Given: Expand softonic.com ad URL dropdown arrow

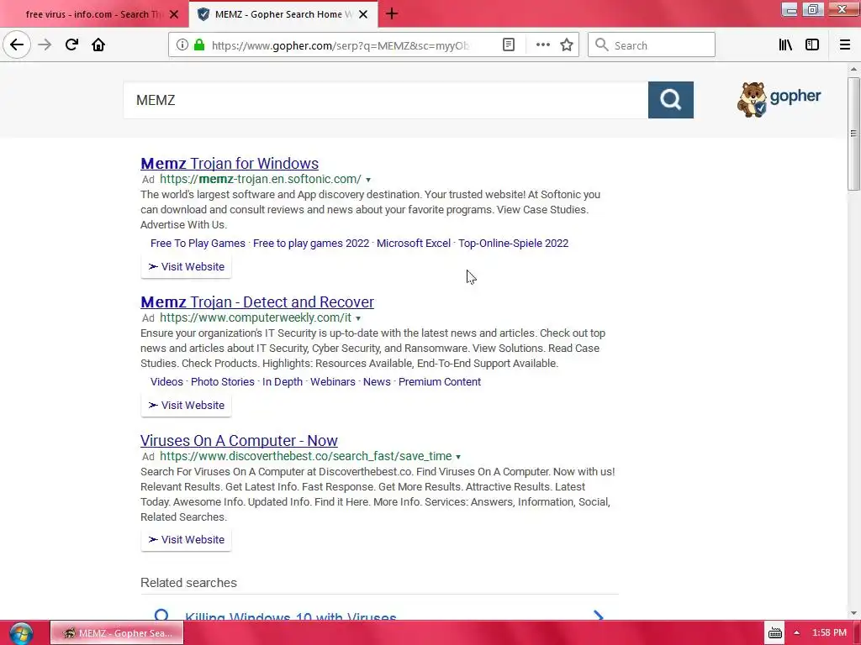Looking at the screenshot, I should (x=368, y=180).
